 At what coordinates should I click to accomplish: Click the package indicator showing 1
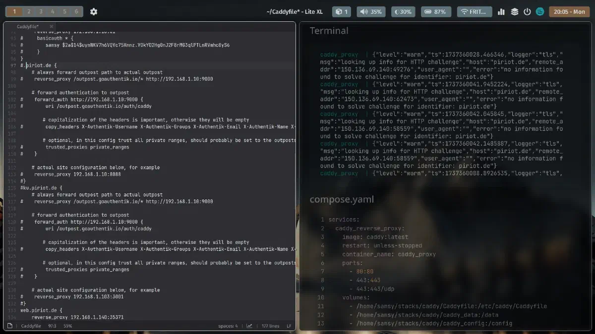[341, 11]
